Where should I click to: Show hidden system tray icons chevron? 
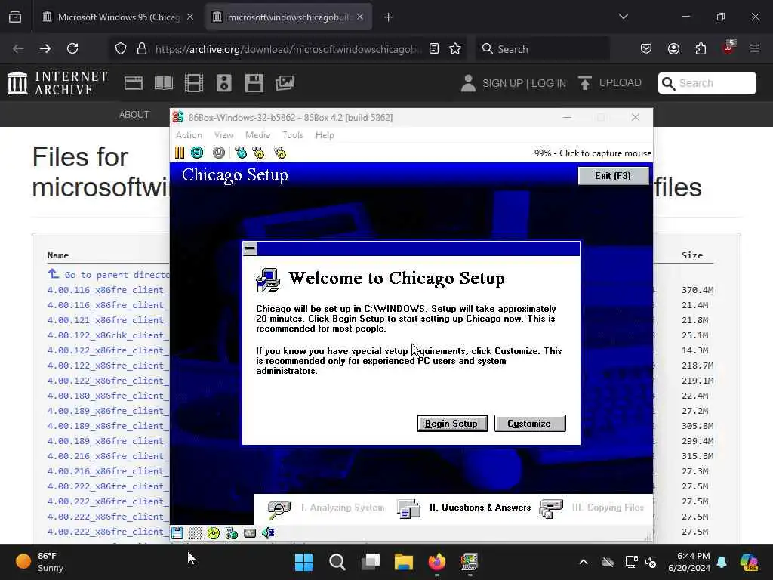[x=584, y=562]
